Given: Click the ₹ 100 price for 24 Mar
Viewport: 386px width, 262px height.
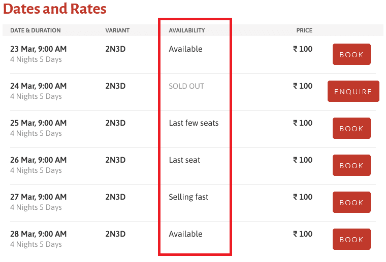Looking at the screenshot, I should click(303, 86).
